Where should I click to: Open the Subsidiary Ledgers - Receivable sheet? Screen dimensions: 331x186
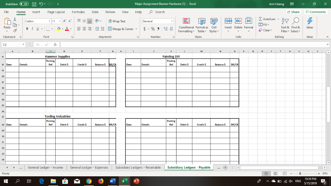point(138,167)
